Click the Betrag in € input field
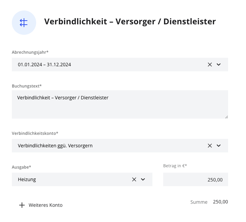Viewport: 246px width, 222px height. pyautogui.click(x=195, y=179)
